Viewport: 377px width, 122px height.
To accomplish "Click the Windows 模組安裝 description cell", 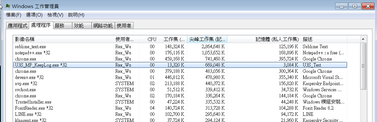I will pos(324,102).
